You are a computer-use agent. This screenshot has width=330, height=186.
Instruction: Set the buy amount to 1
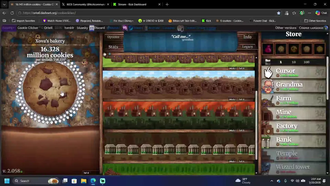pos(281,62)
